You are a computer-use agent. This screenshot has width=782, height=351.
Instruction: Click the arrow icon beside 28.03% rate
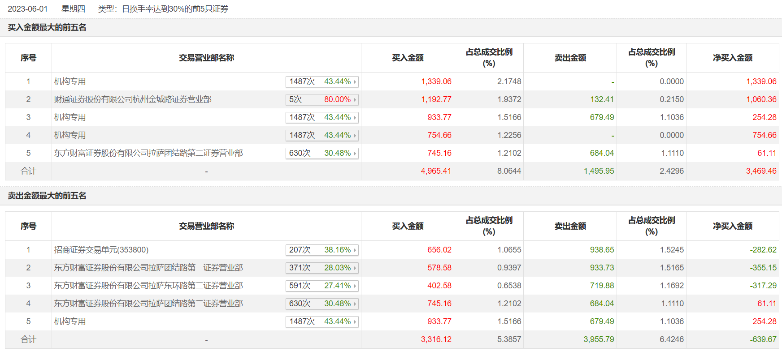coord(355,268)
